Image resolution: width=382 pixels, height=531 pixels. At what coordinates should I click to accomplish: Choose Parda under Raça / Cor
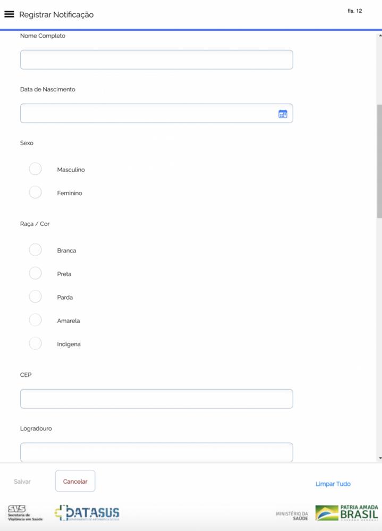pos(35,297)
